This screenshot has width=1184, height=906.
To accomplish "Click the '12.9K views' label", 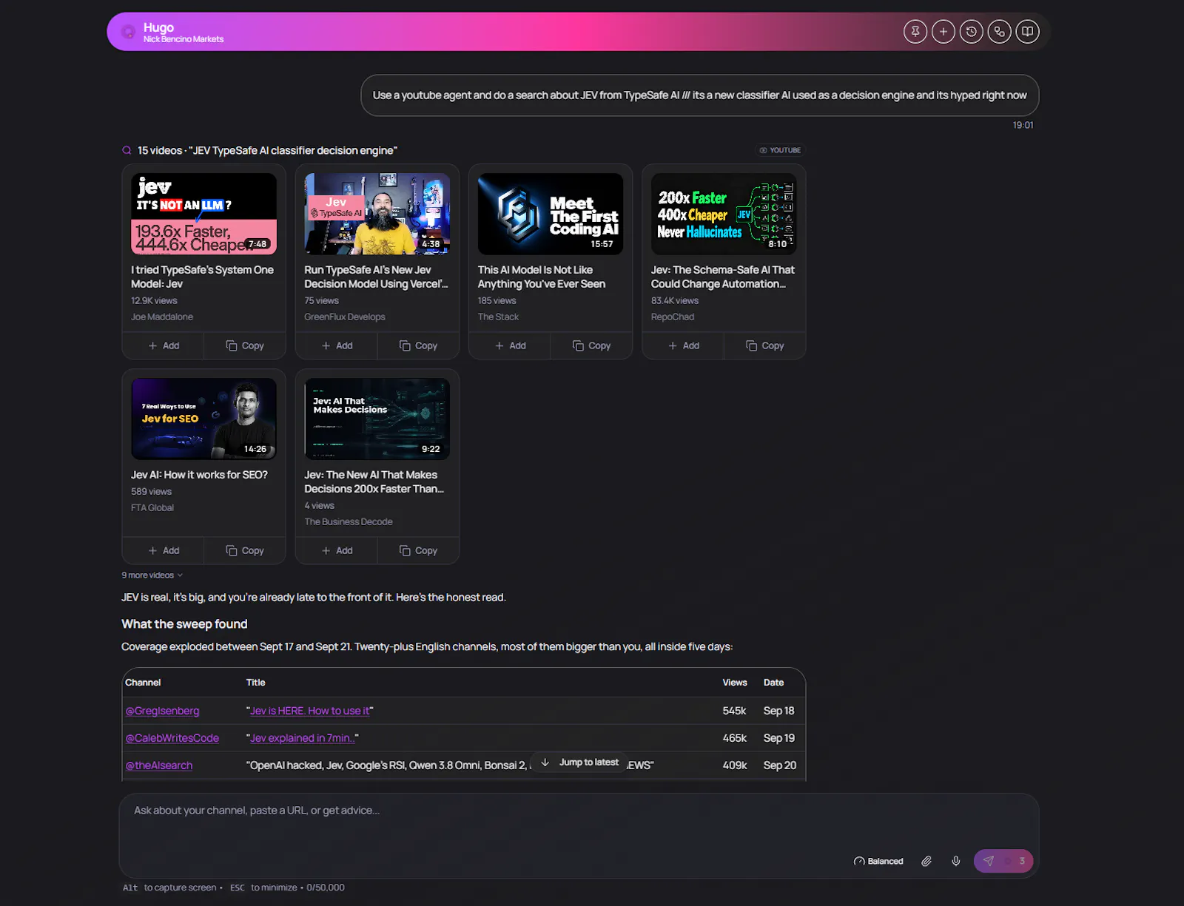I will 154,300.
